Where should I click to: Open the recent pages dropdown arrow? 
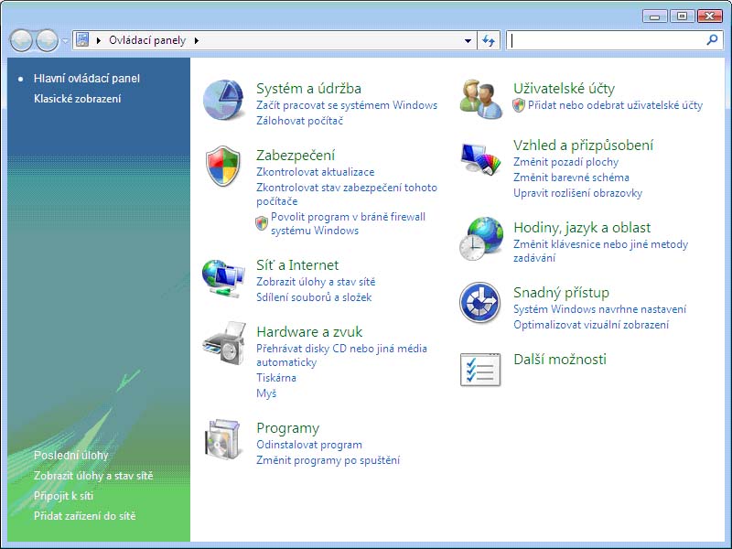[x=65, y=40]
